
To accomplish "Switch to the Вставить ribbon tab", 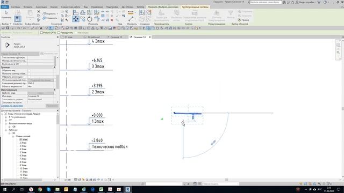I will 27,7.
